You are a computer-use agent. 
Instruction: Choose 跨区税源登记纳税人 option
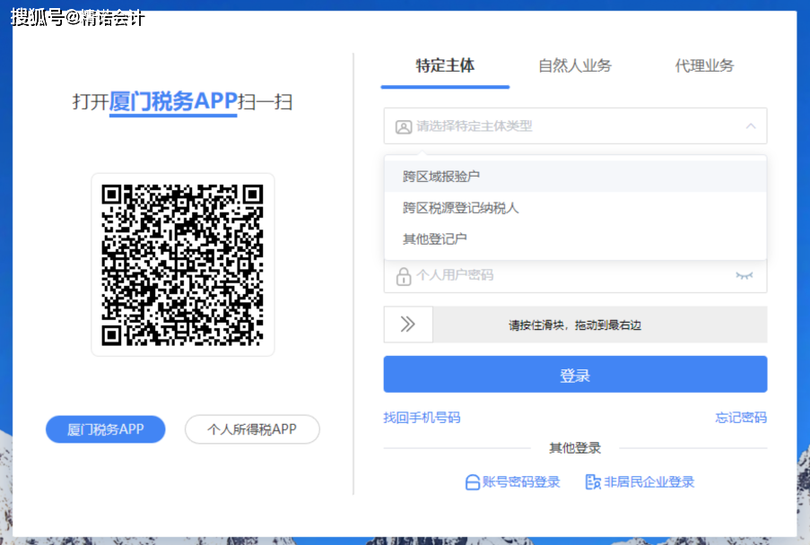575,208
